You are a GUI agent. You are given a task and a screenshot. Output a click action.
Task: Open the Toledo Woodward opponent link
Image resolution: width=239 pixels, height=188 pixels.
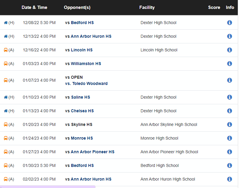coord(86,83)
